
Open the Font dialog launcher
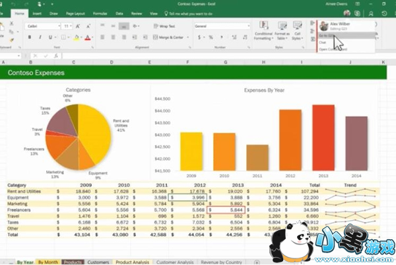pos(92,48)
